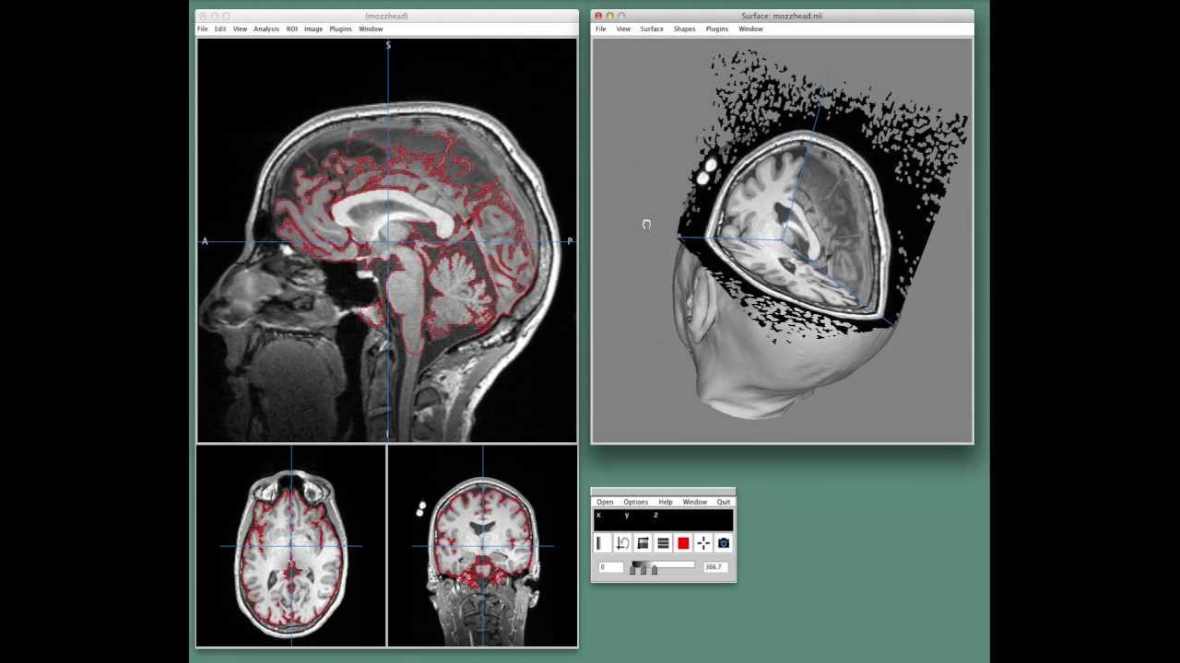This screenshot has width=1180, height=663.
Task: Click the maximum intensity field showing 366.7
Action: 715,567
